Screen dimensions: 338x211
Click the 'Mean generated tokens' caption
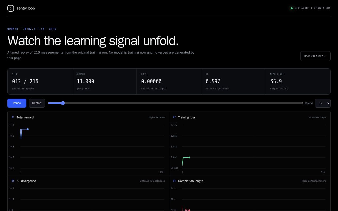coord(314,181)
